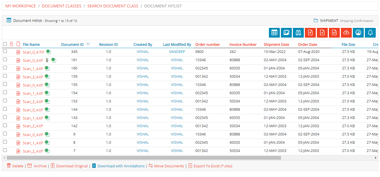This screenshot has width=380, height=177.
Task: Click the paperclip attachment icon on Scan_0_4.tif
Action: [47, 60]
